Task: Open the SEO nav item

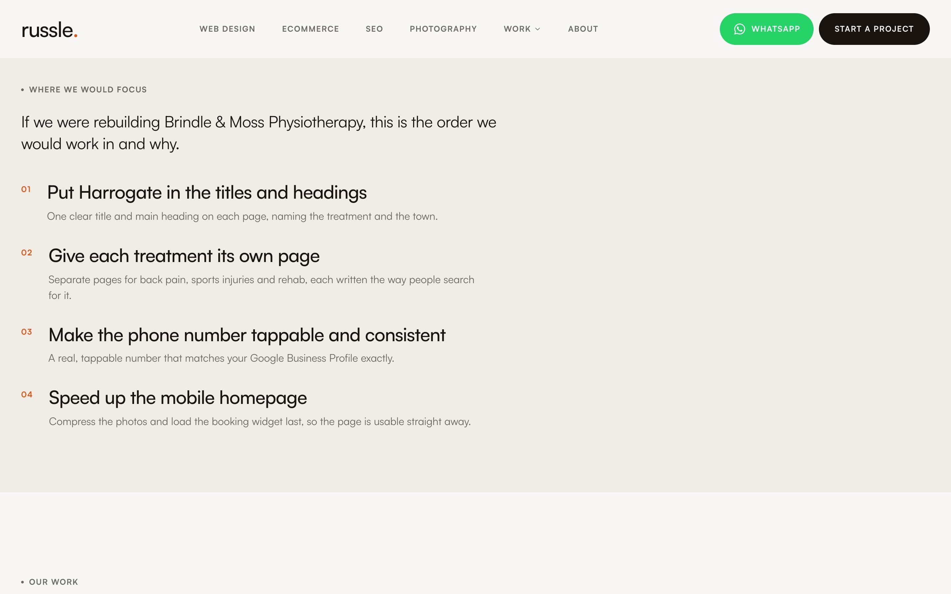Action: point(374,29)
